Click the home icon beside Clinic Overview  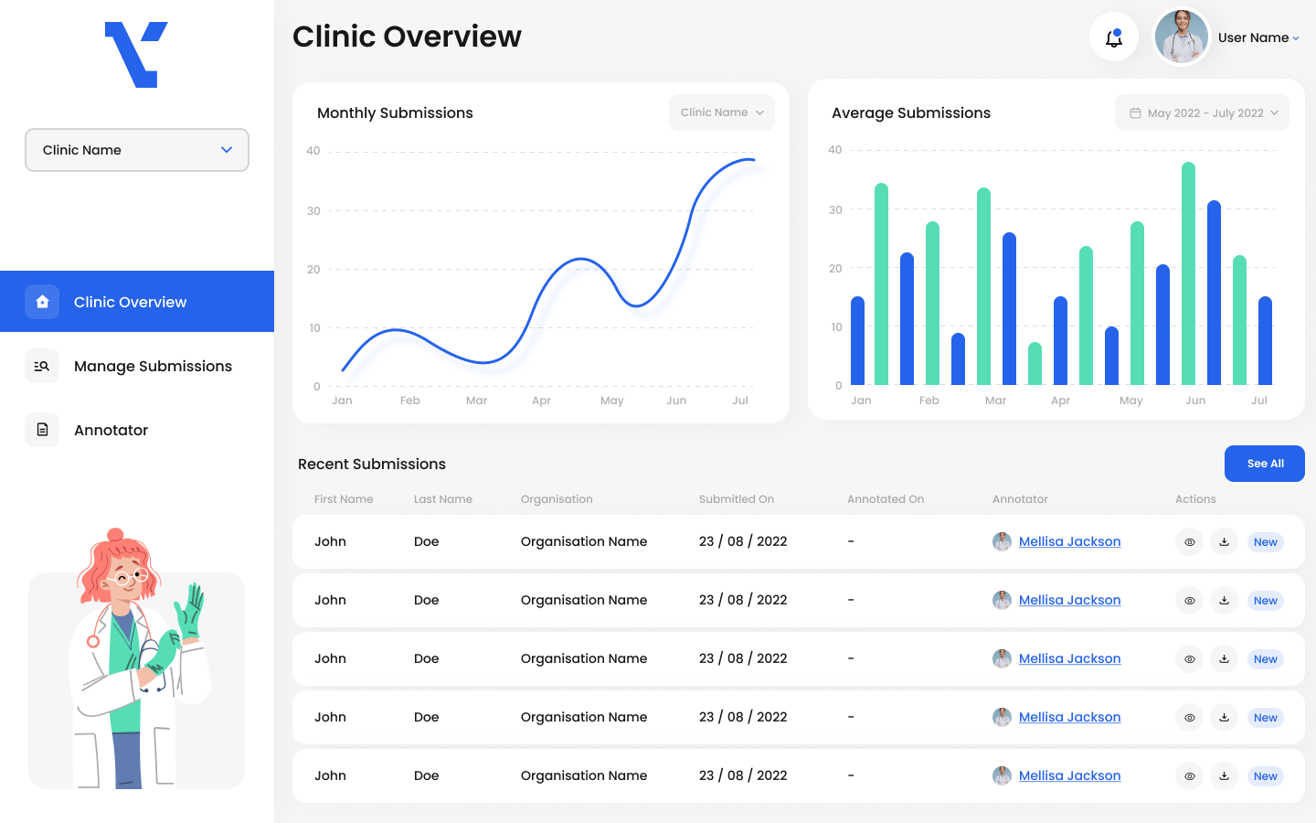[42, 302]
